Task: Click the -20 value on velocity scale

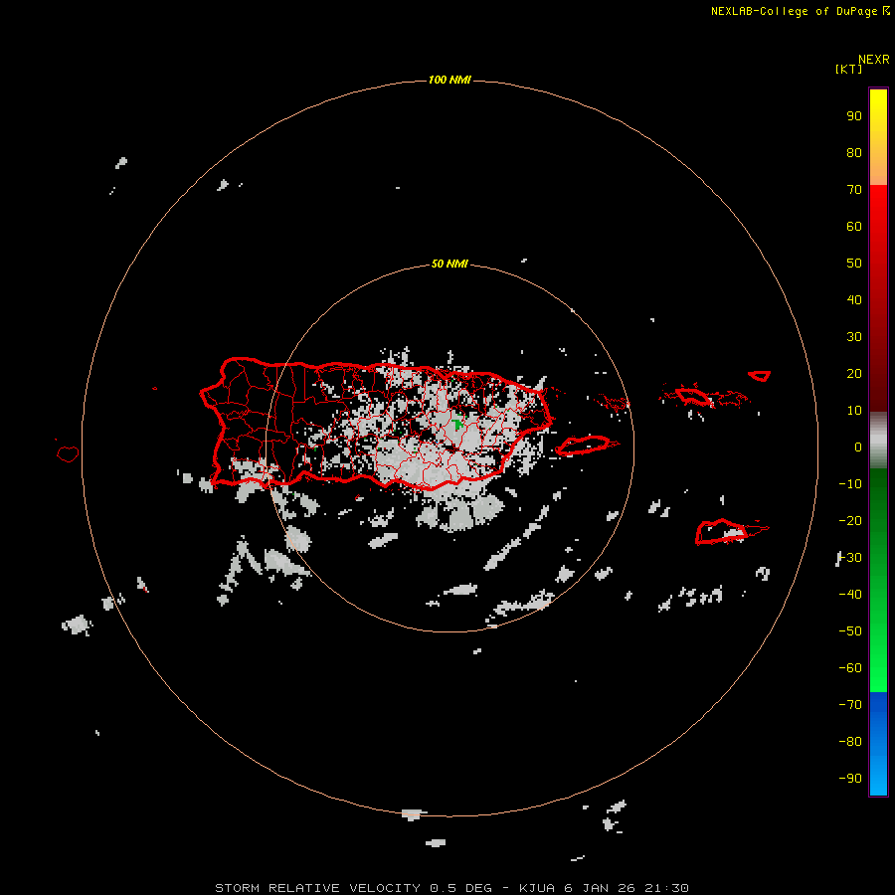Action: pos(850,521)
